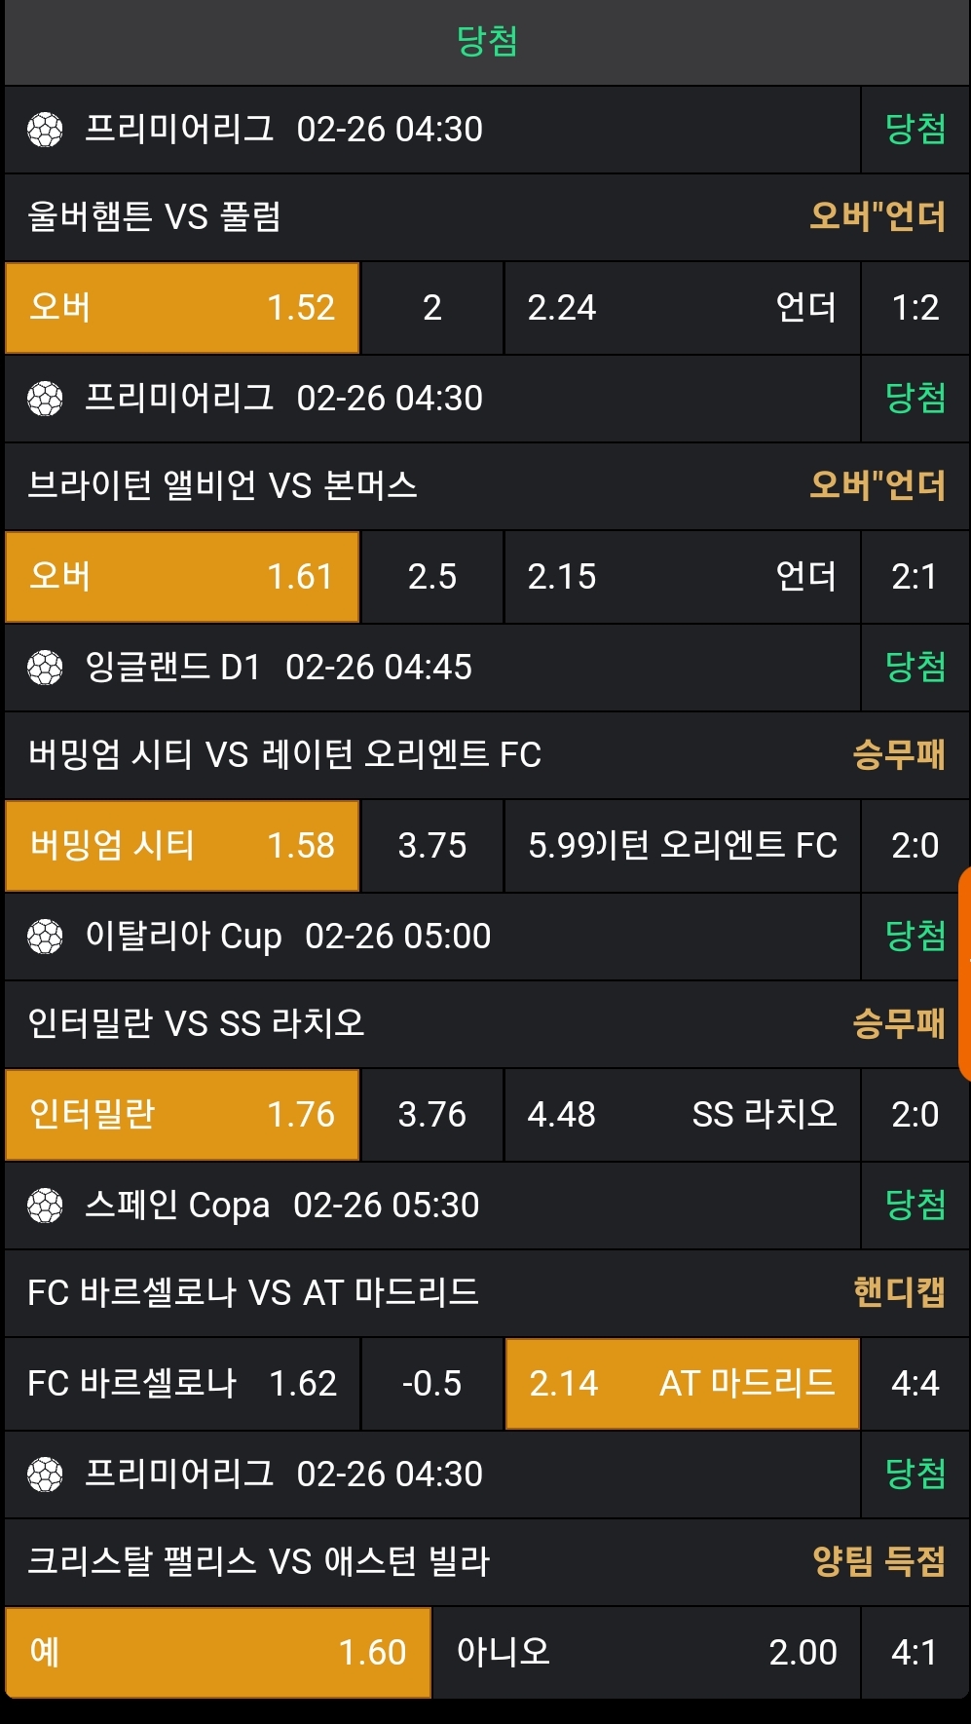Choose 언더 2.15 for 브라이턴 VS 본머스
971x1724 pixels.
coord(681,577)
